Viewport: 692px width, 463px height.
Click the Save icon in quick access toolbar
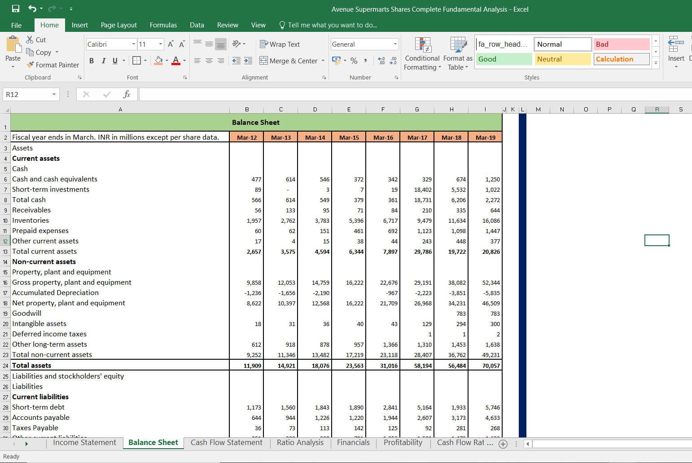click(16, 9)
